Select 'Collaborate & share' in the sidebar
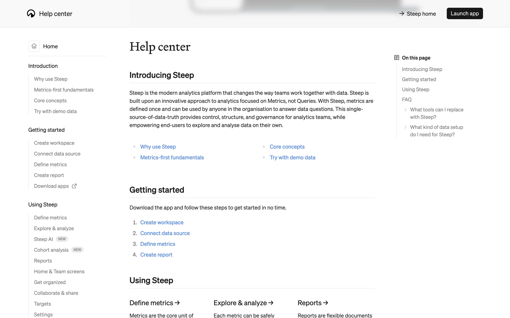510x318 pixels. 56,293
